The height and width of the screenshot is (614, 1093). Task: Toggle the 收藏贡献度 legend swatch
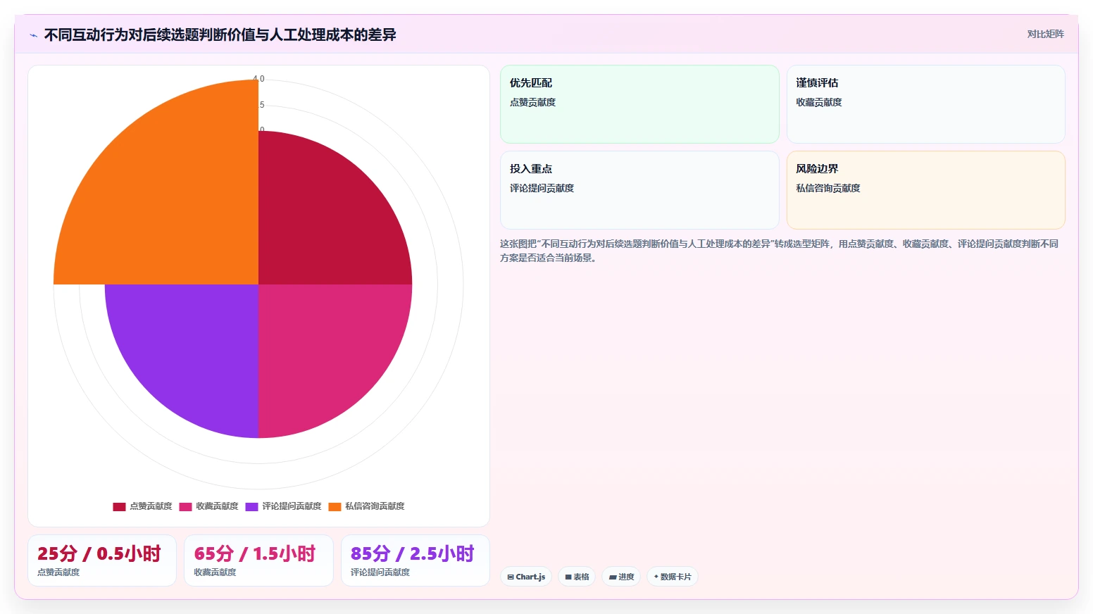click(185, 506)
